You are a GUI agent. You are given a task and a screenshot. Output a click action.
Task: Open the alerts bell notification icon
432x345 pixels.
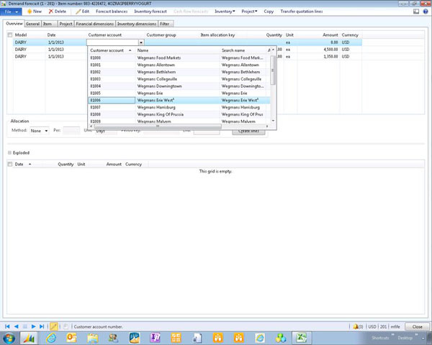point(356,326)
